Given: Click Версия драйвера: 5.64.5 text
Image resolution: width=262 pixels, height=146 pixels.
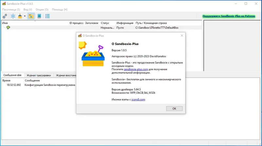Looking at the screenshot, I should coord(126,89).
